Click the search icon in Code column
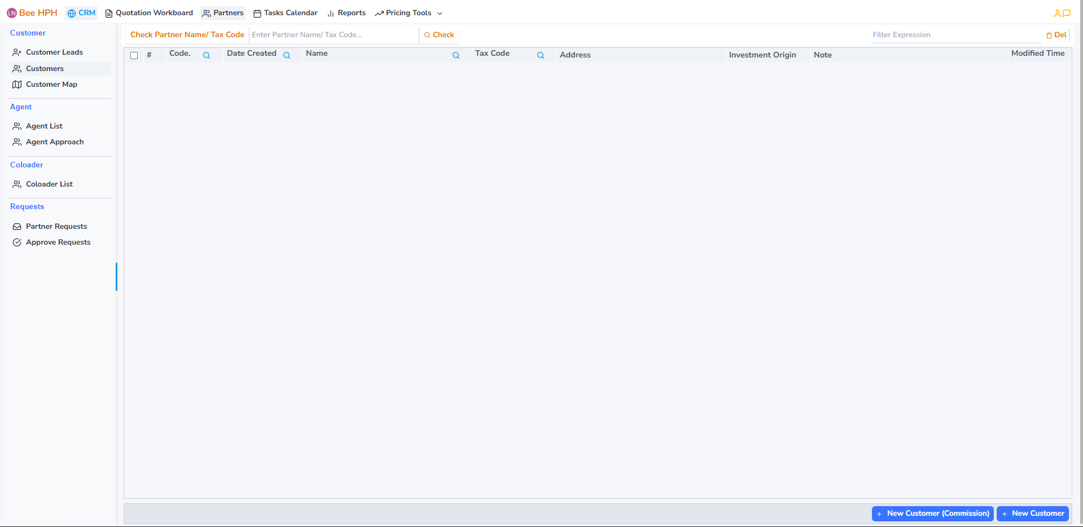 207,55
